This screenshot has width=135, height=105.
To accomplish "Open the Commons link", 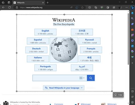I will [59, 104].
